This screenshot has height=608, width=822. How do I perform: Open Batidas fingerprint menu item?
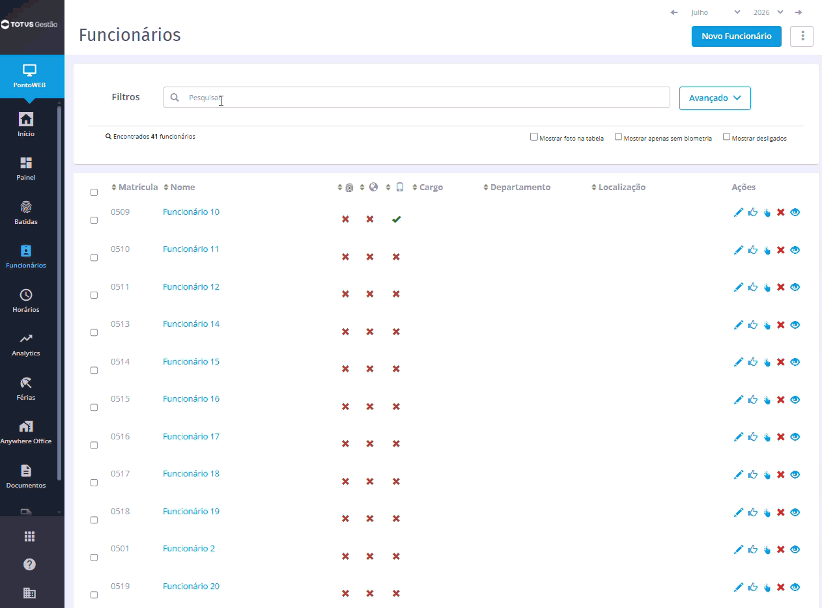coord(26,212)
